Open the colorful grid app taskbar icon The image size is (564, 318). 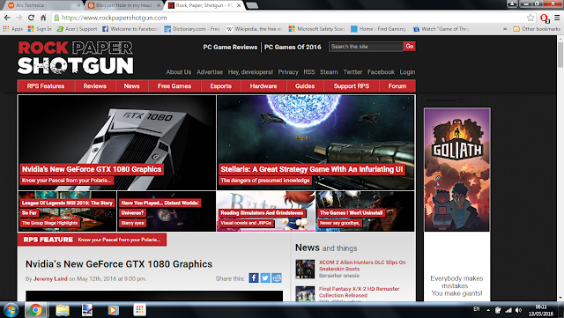pos(139,310)
